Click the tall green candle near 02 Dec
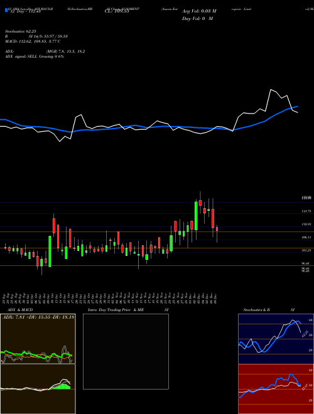 196,216
